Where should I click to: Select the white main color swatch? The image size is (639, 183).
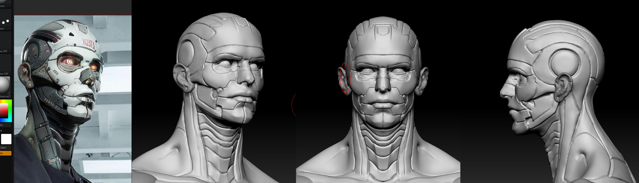point(6,139)
